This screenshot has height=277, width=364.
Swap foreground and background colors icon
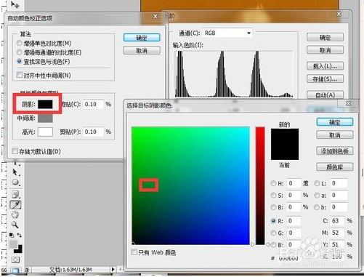[x=20, y=235]
